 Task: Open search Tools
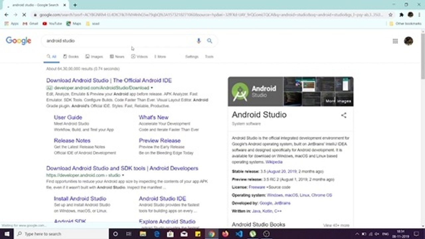coord(209,57)
